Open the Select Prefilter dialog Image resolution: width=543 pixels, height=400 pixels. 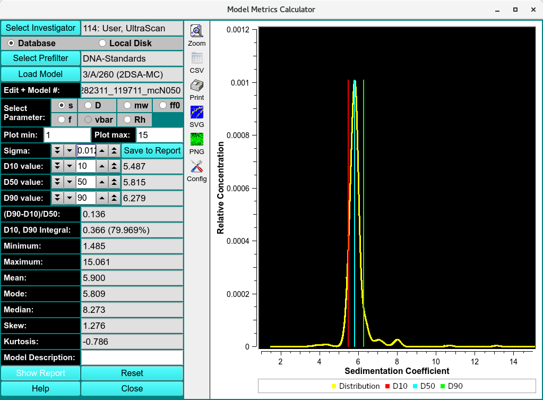[x=40, y=58]
